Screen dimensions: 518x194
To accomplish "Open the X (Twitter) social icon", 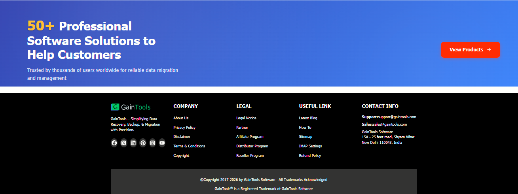I will coord(124,143).
